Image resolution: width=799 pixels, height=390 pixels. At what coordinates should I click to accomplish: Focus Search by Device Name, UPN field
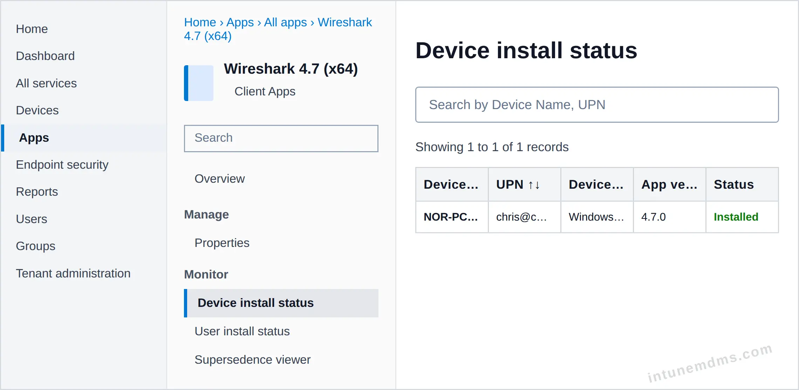click(x=597, y=105)
